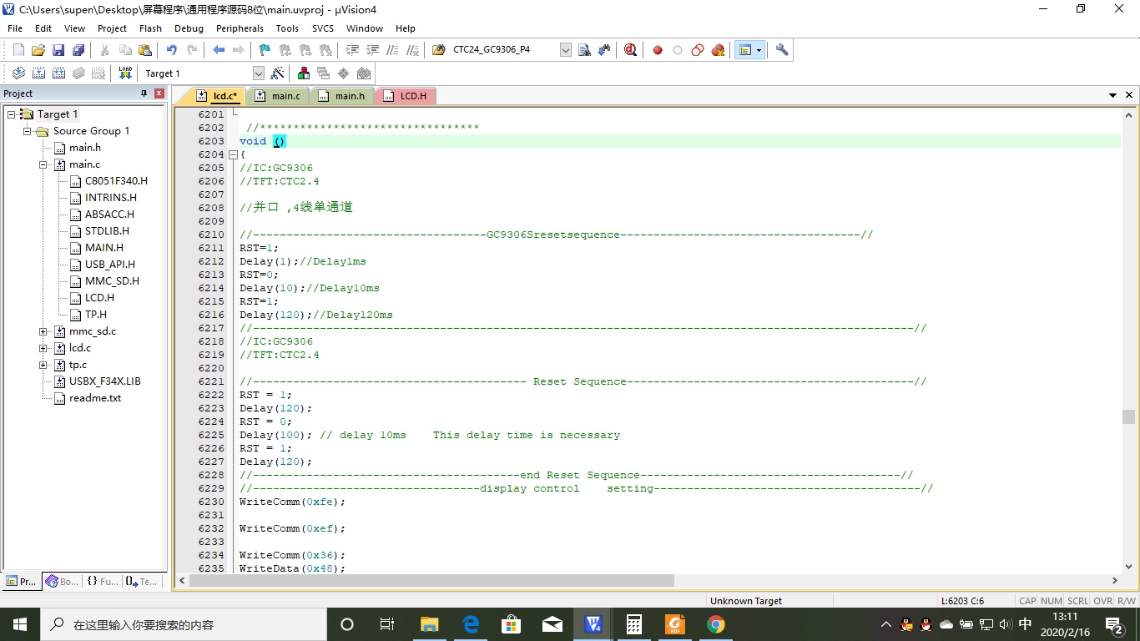Open the Project menu

point(112,28)
